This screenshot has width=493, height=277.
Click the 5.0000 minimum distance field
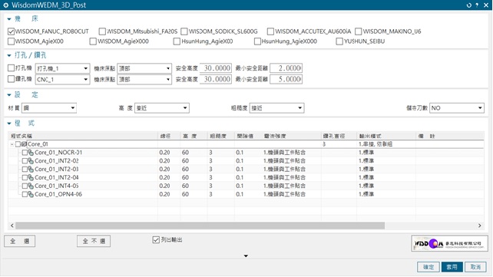coord(286,79)
